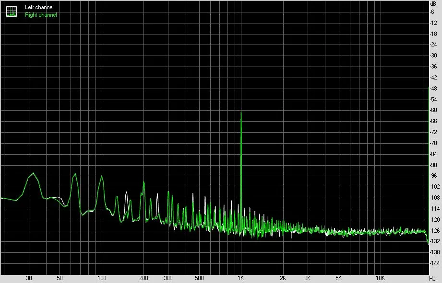Click the 200 frequency axis label
The width and height of the screenshot is (442, 283).
(143, 278)
